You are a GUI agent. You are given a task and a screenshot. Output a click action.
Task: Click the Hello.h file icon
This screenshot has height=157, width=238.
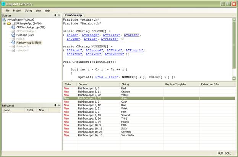(13, 39)
